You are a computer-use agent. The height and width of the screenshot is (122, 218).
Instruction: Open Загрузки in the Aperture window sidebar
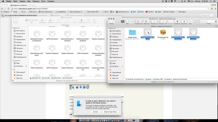(x=115, y=48)
